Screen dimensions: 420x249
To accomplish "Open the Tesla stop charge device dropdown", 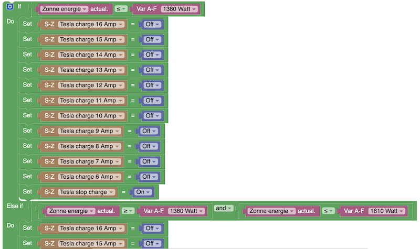I will click(x=87, y=192).
